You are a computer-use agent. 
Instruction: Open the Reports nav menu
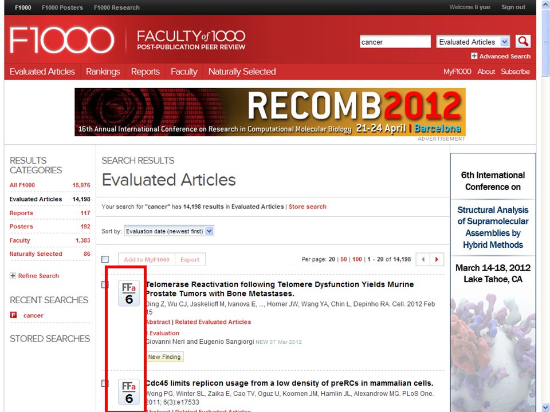pos(145,72)
